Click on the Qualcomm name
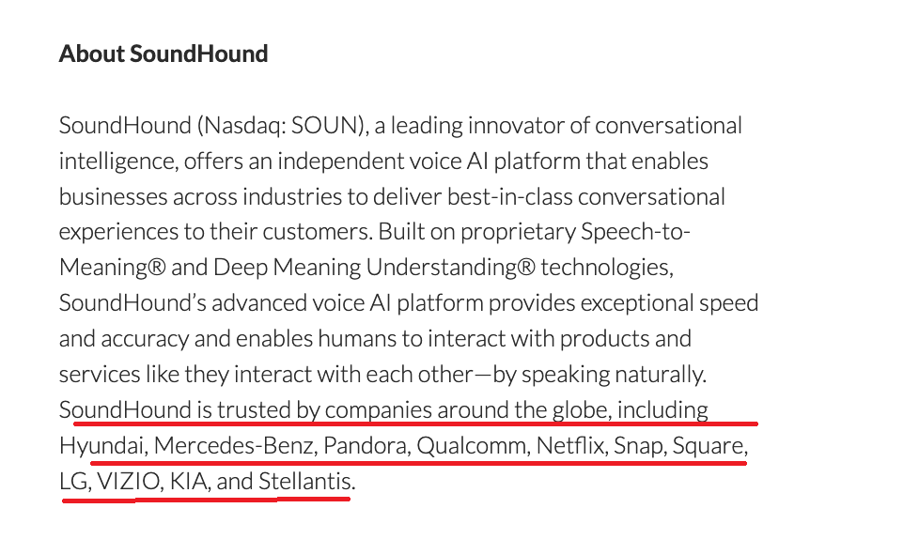The image size is (919, 539). click(471, 446)
